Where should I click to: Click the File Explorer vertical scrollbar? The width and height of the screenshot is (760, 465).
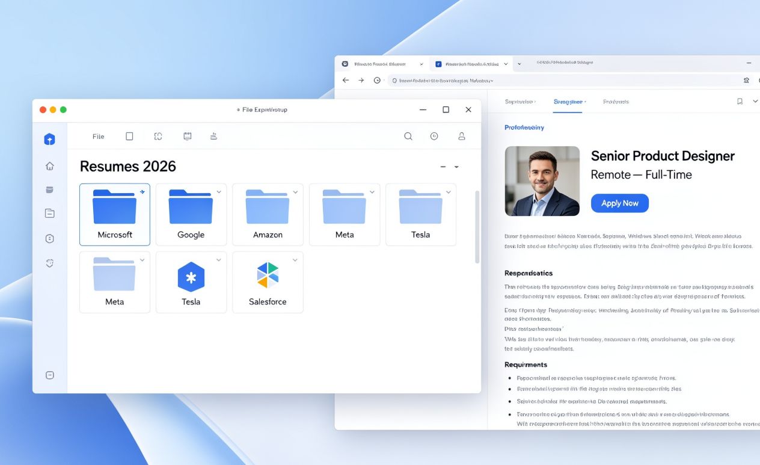tap(477, 227)
